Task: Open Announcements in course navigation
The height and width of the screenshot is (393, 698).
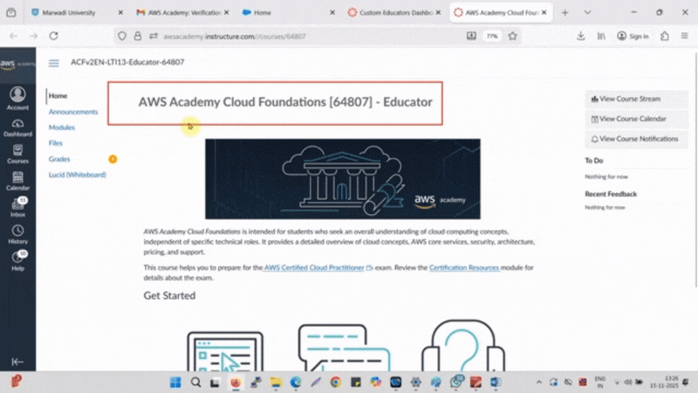Action: pos(73,112)
